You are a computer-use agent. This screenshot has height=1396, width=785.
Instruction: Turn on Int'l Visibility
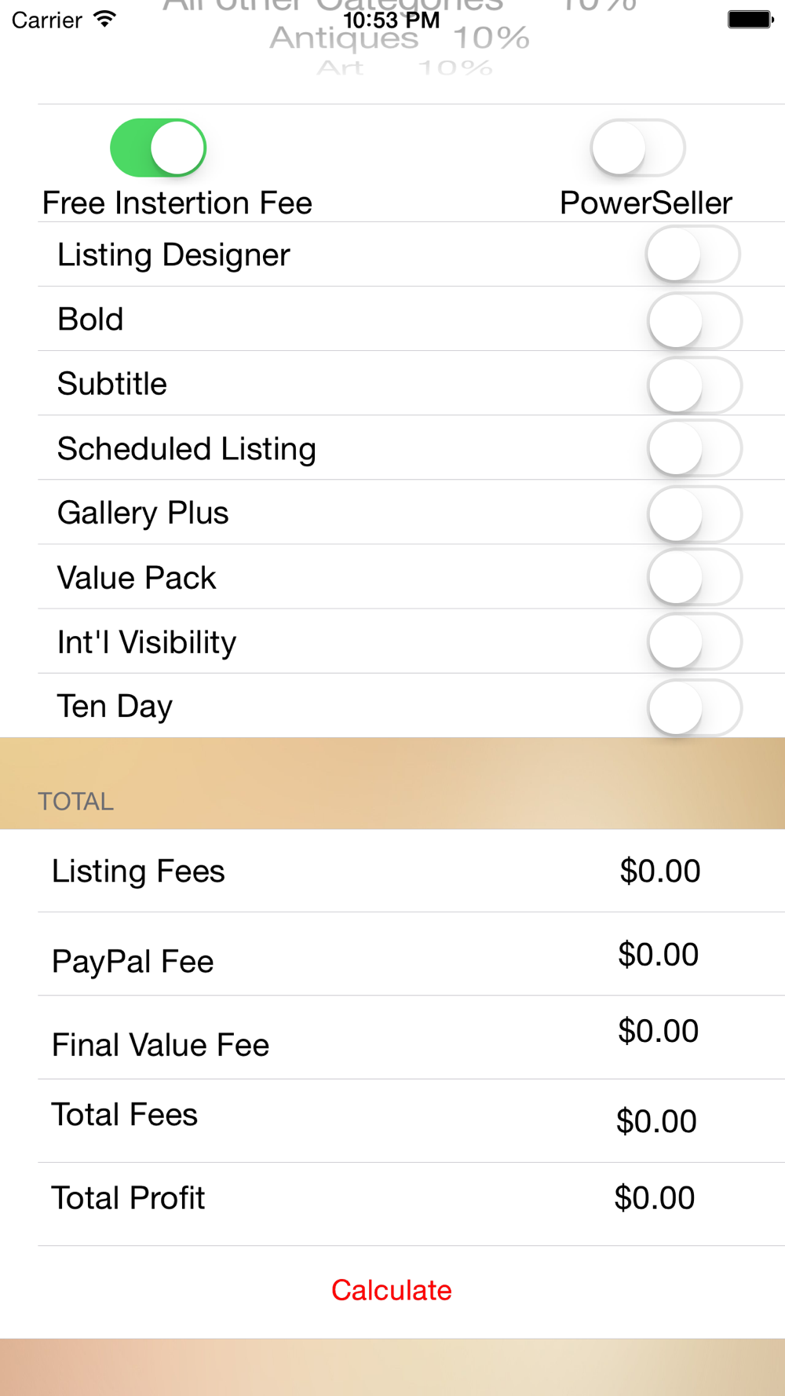(x=695, y=642)
